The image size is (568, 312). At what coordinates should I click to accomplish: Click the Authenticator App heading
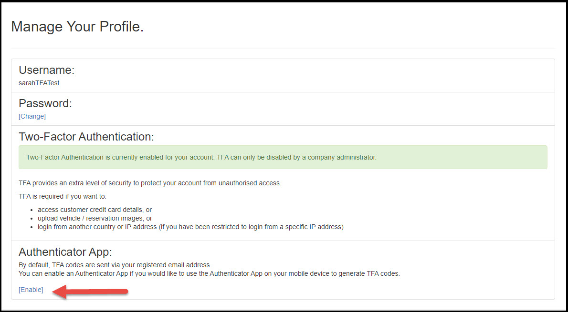pos(65,252)
